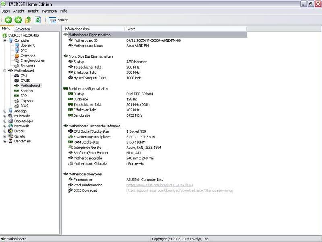The width and height of the screenshot is (322, 242).
Task: Select the Integrierte Geräte row
Action: [155, 147]
